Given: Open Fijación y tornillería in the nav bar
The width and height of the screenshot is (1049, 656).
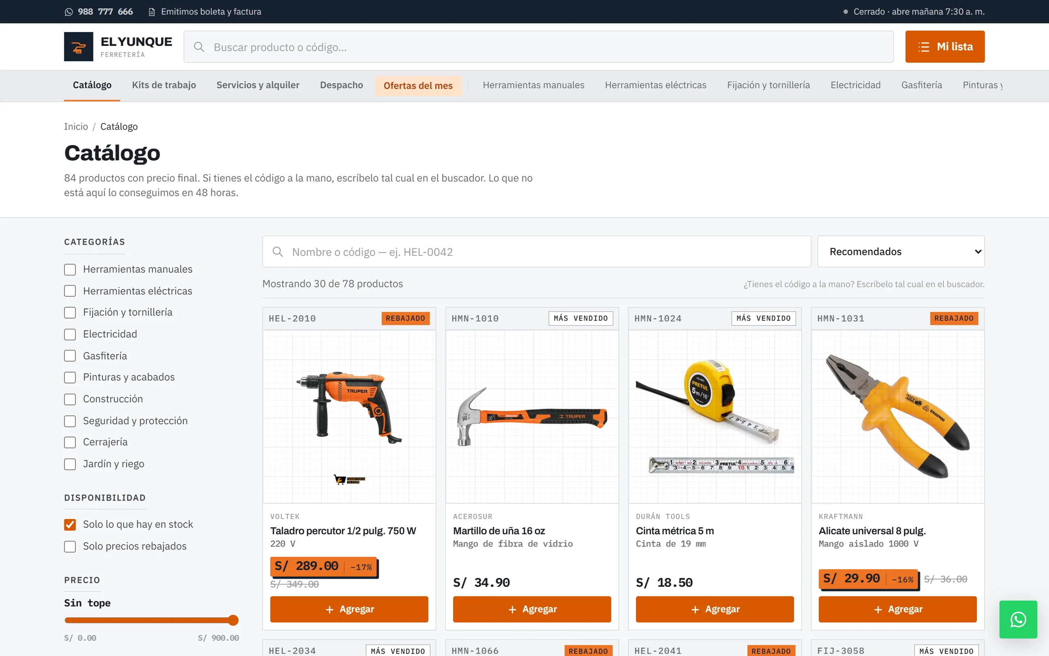Looking at the screenshot, I should click(768, 85).
